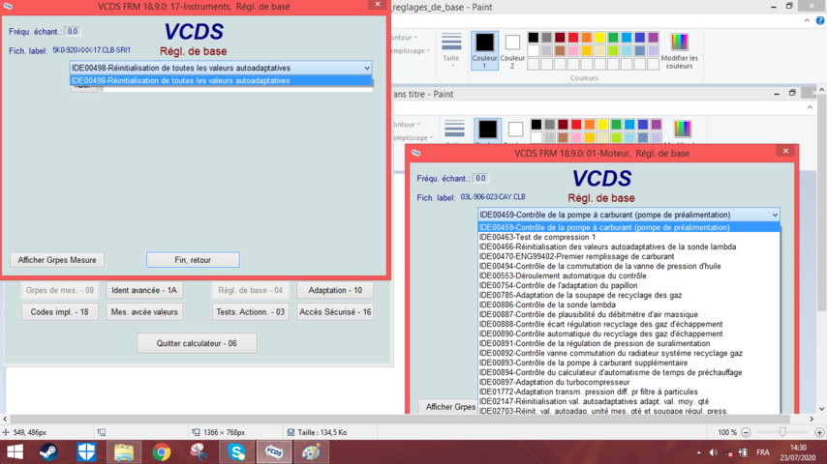Open Contour dropdown in reglages_de_base Paint
This screenshot has height=464, width=827.
click(x=405, y=38)
